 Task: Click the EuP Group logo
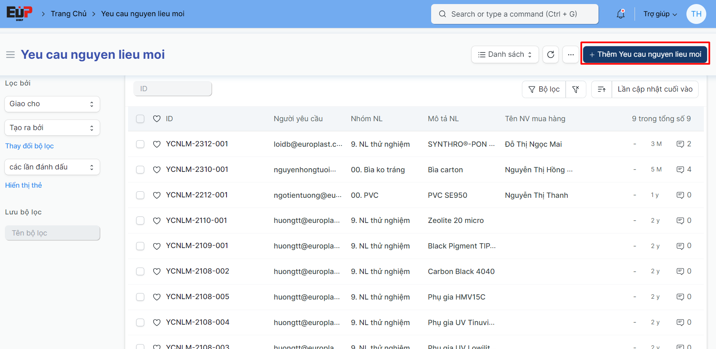click(19, 13)
